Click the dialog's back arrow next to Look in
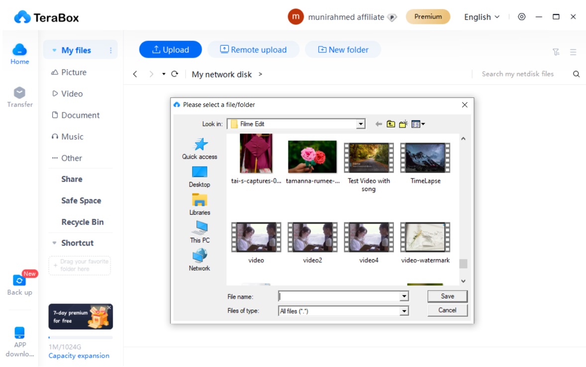The image size is (586, 367). (379, 124)
